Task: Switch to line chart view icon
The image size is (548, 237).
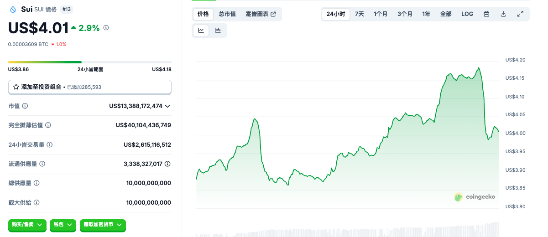Action: pyautogui.click(x=201, y=31)
